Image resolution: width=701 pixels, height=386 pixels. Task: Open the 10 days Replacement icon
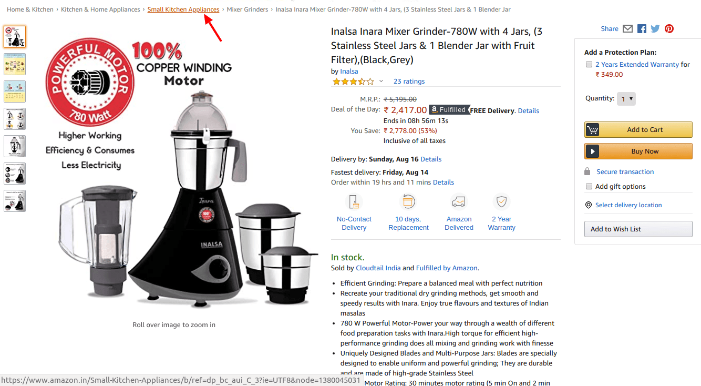click(408, 202)
